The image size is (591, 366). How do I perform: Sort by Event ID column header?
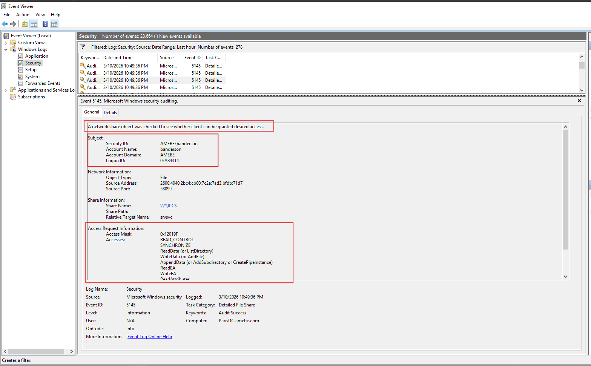[x=192, y=58]
